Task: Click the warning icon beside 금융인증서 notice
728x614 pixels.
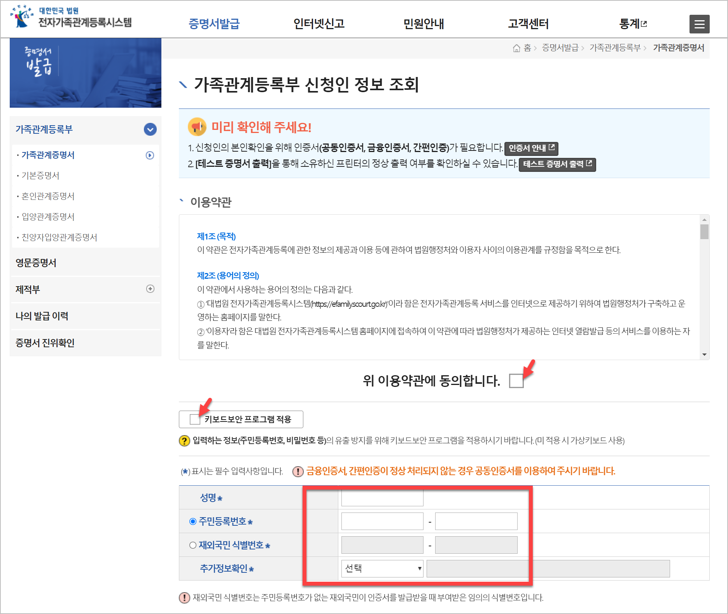Action: pyautogui.click(x=298, y=471)
